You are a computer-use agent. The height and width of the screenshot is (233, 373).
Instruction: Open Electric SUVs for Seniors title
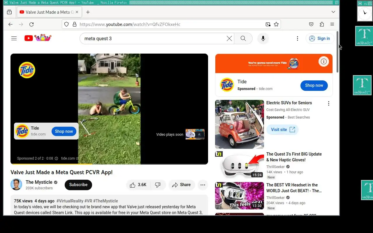(289, 103)
